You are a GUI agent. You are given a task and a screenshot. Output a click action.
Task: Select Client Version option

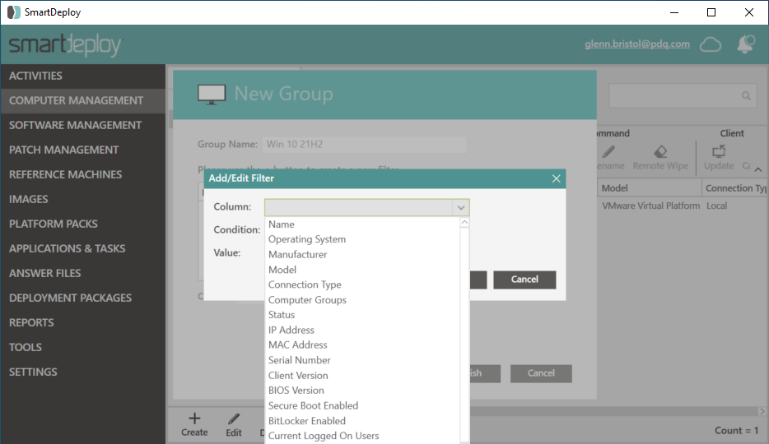tap(298, 376)
